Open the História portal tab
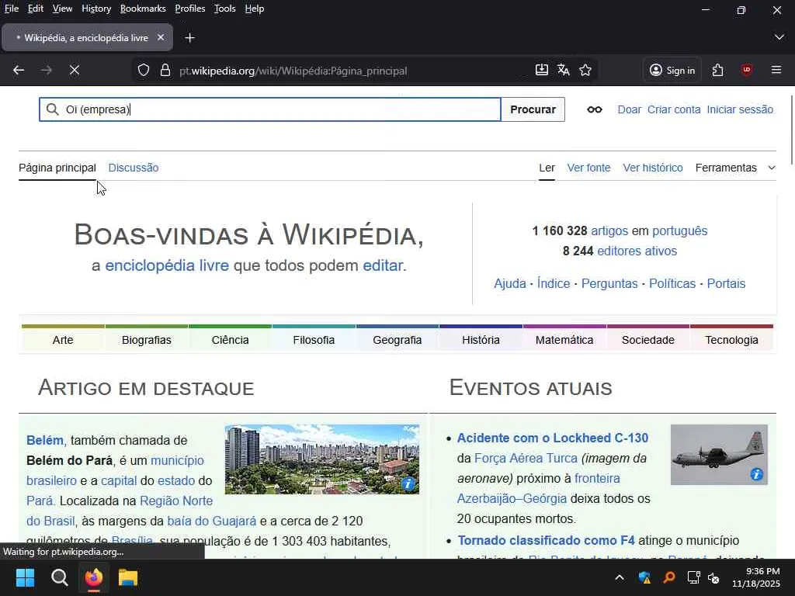 point(481,340)
